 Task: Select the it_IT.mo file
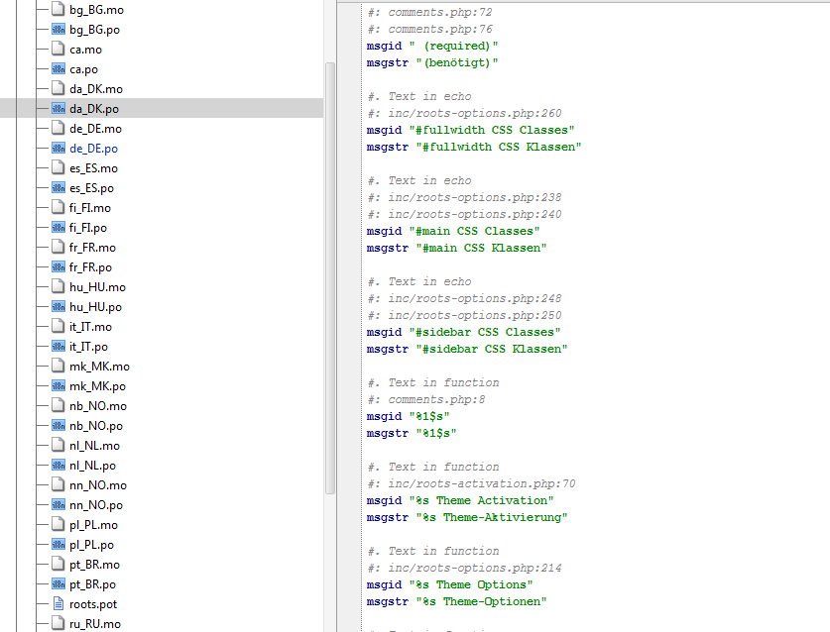pyautogui.click(x=90, y=327)
